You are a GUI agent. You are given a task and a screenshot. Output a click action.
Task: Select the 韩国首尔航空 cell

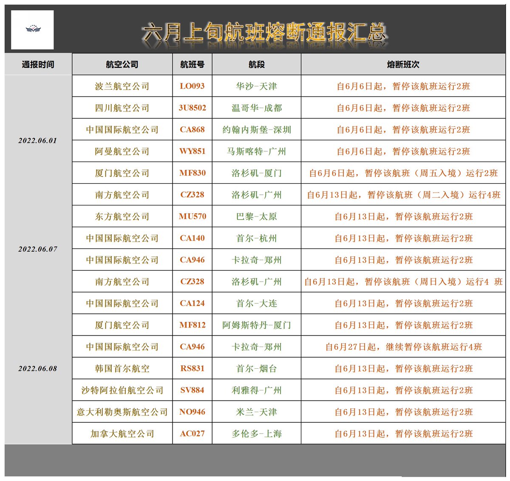pyautogui.click(x=122, y=369)
